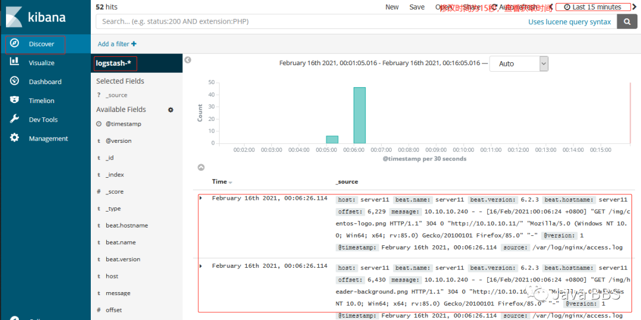Open the lucene query syntax link
The height and width of the screenshot is (320, 641).
point(569,22)
